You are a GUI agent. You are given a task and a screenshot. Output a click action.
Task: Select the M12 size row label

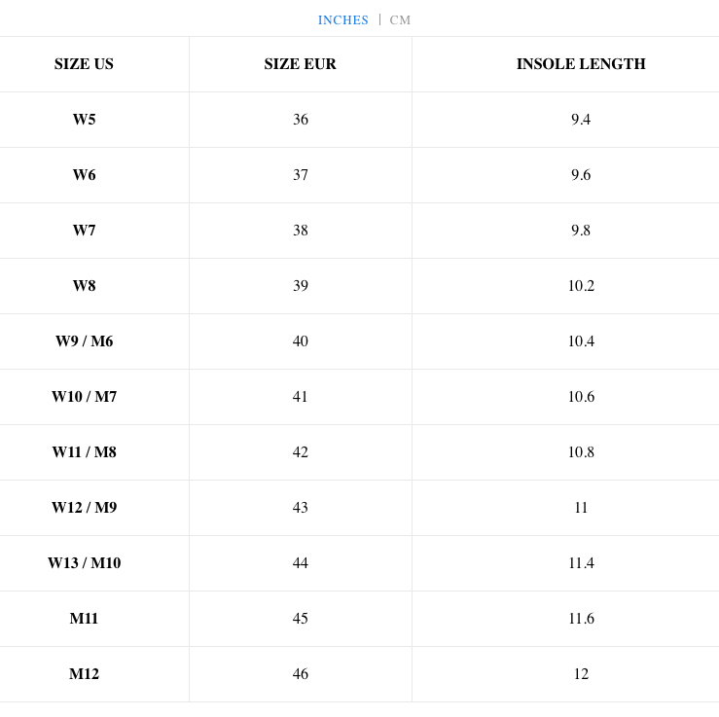tap(84, 674)
